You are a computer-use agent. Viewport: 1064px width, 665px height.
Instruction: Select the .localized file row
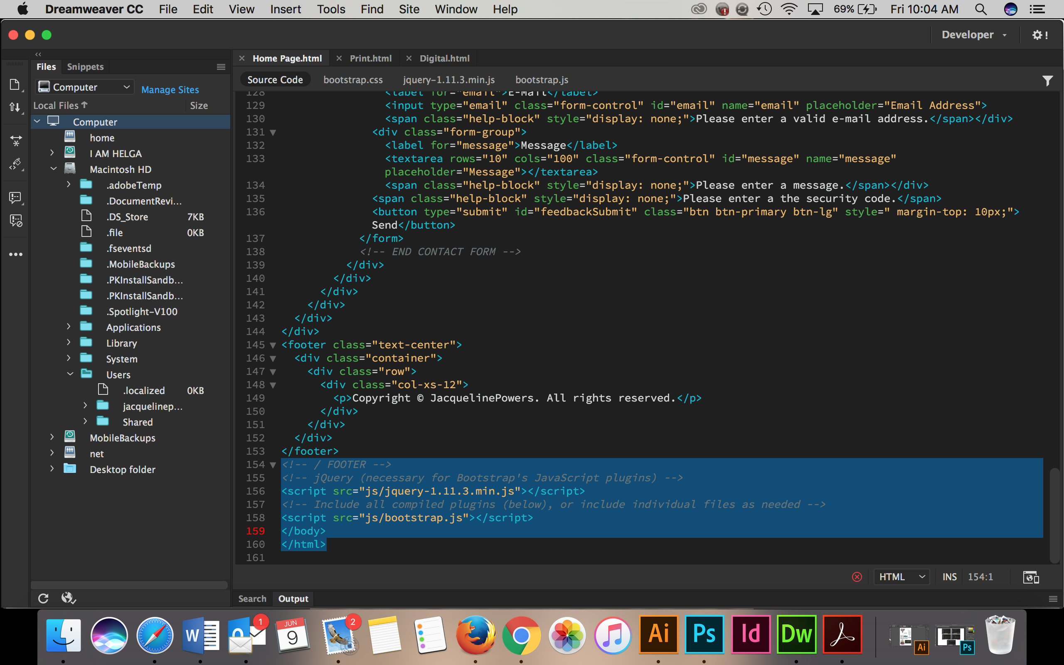pyautogui.click(x=131, y=391)
